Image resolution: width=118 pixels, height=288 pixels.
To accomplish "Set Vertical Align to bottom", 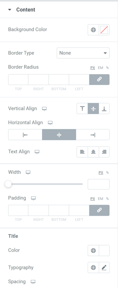I will [x=104, y=108].
